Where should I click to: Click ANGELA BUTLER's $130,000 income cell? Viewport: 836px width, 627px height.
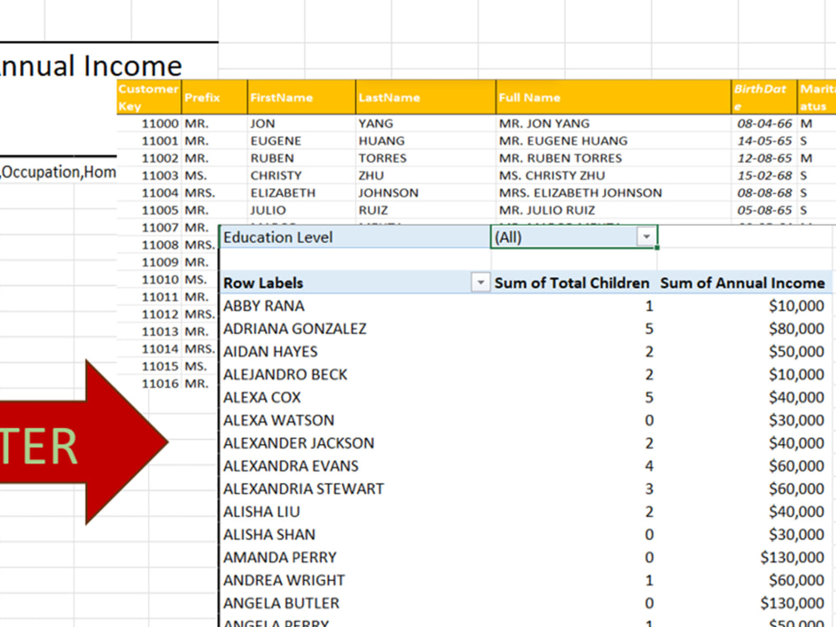793,604
